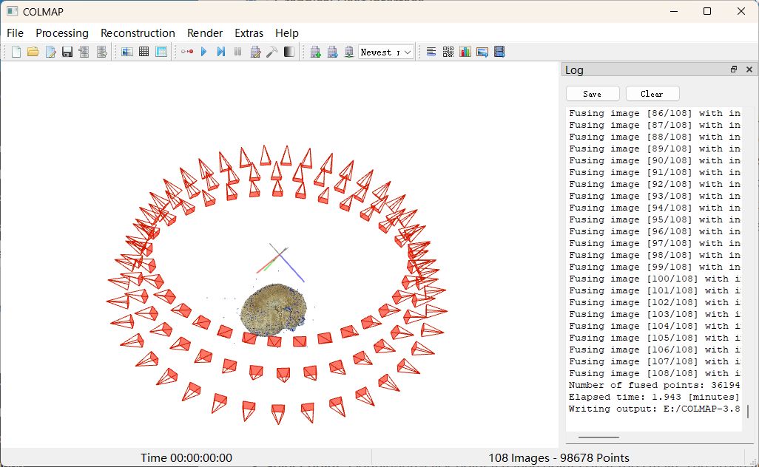Select log line 'Writing output: E:/COLMAP-3.8'
759x467 pixels.
click(654, 409)
